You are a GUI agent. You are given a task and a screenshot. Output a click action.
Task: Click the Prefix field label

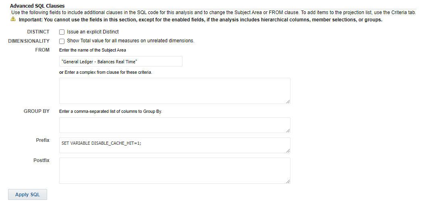[43, 140]
